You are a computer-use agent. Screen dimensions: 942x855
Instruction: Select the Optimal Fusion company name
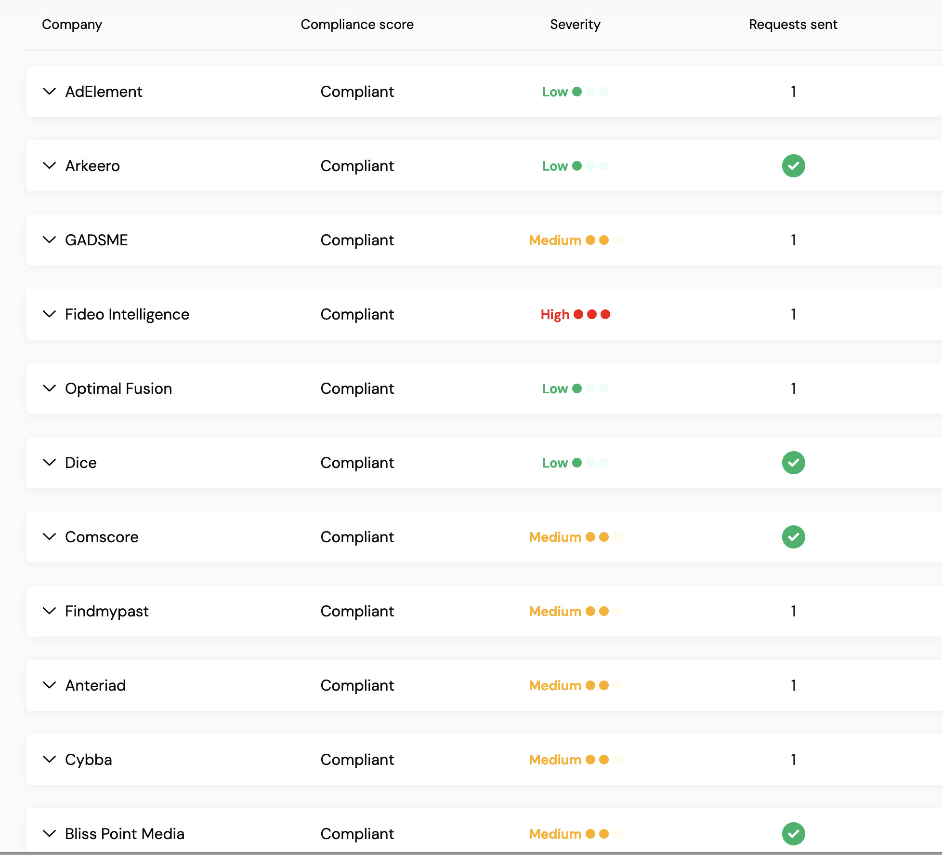click(118, 388)
